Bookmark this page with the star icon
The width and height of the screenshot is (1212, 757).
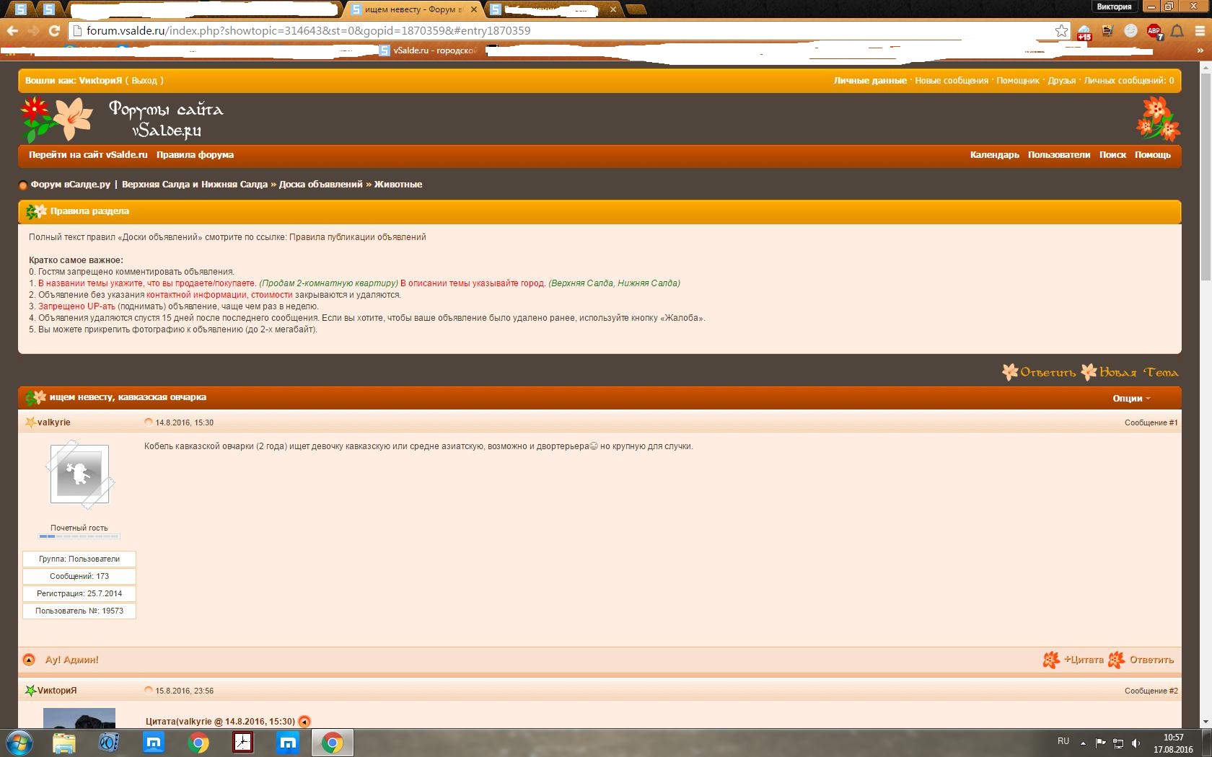tap(1061, 30)
